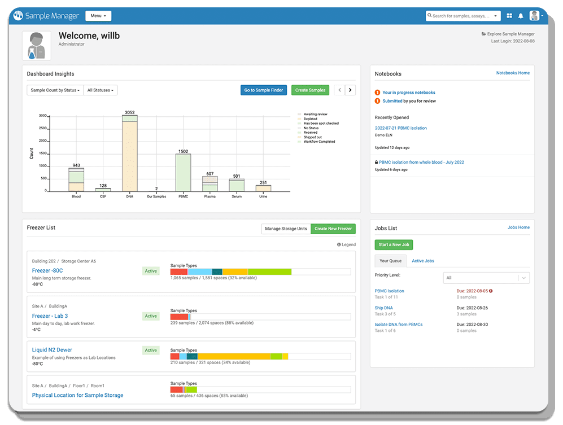Click the overdue warning icon beside 2022-08-05
Viewport: 563px width, 425px height.
click(x=491, y=291)
